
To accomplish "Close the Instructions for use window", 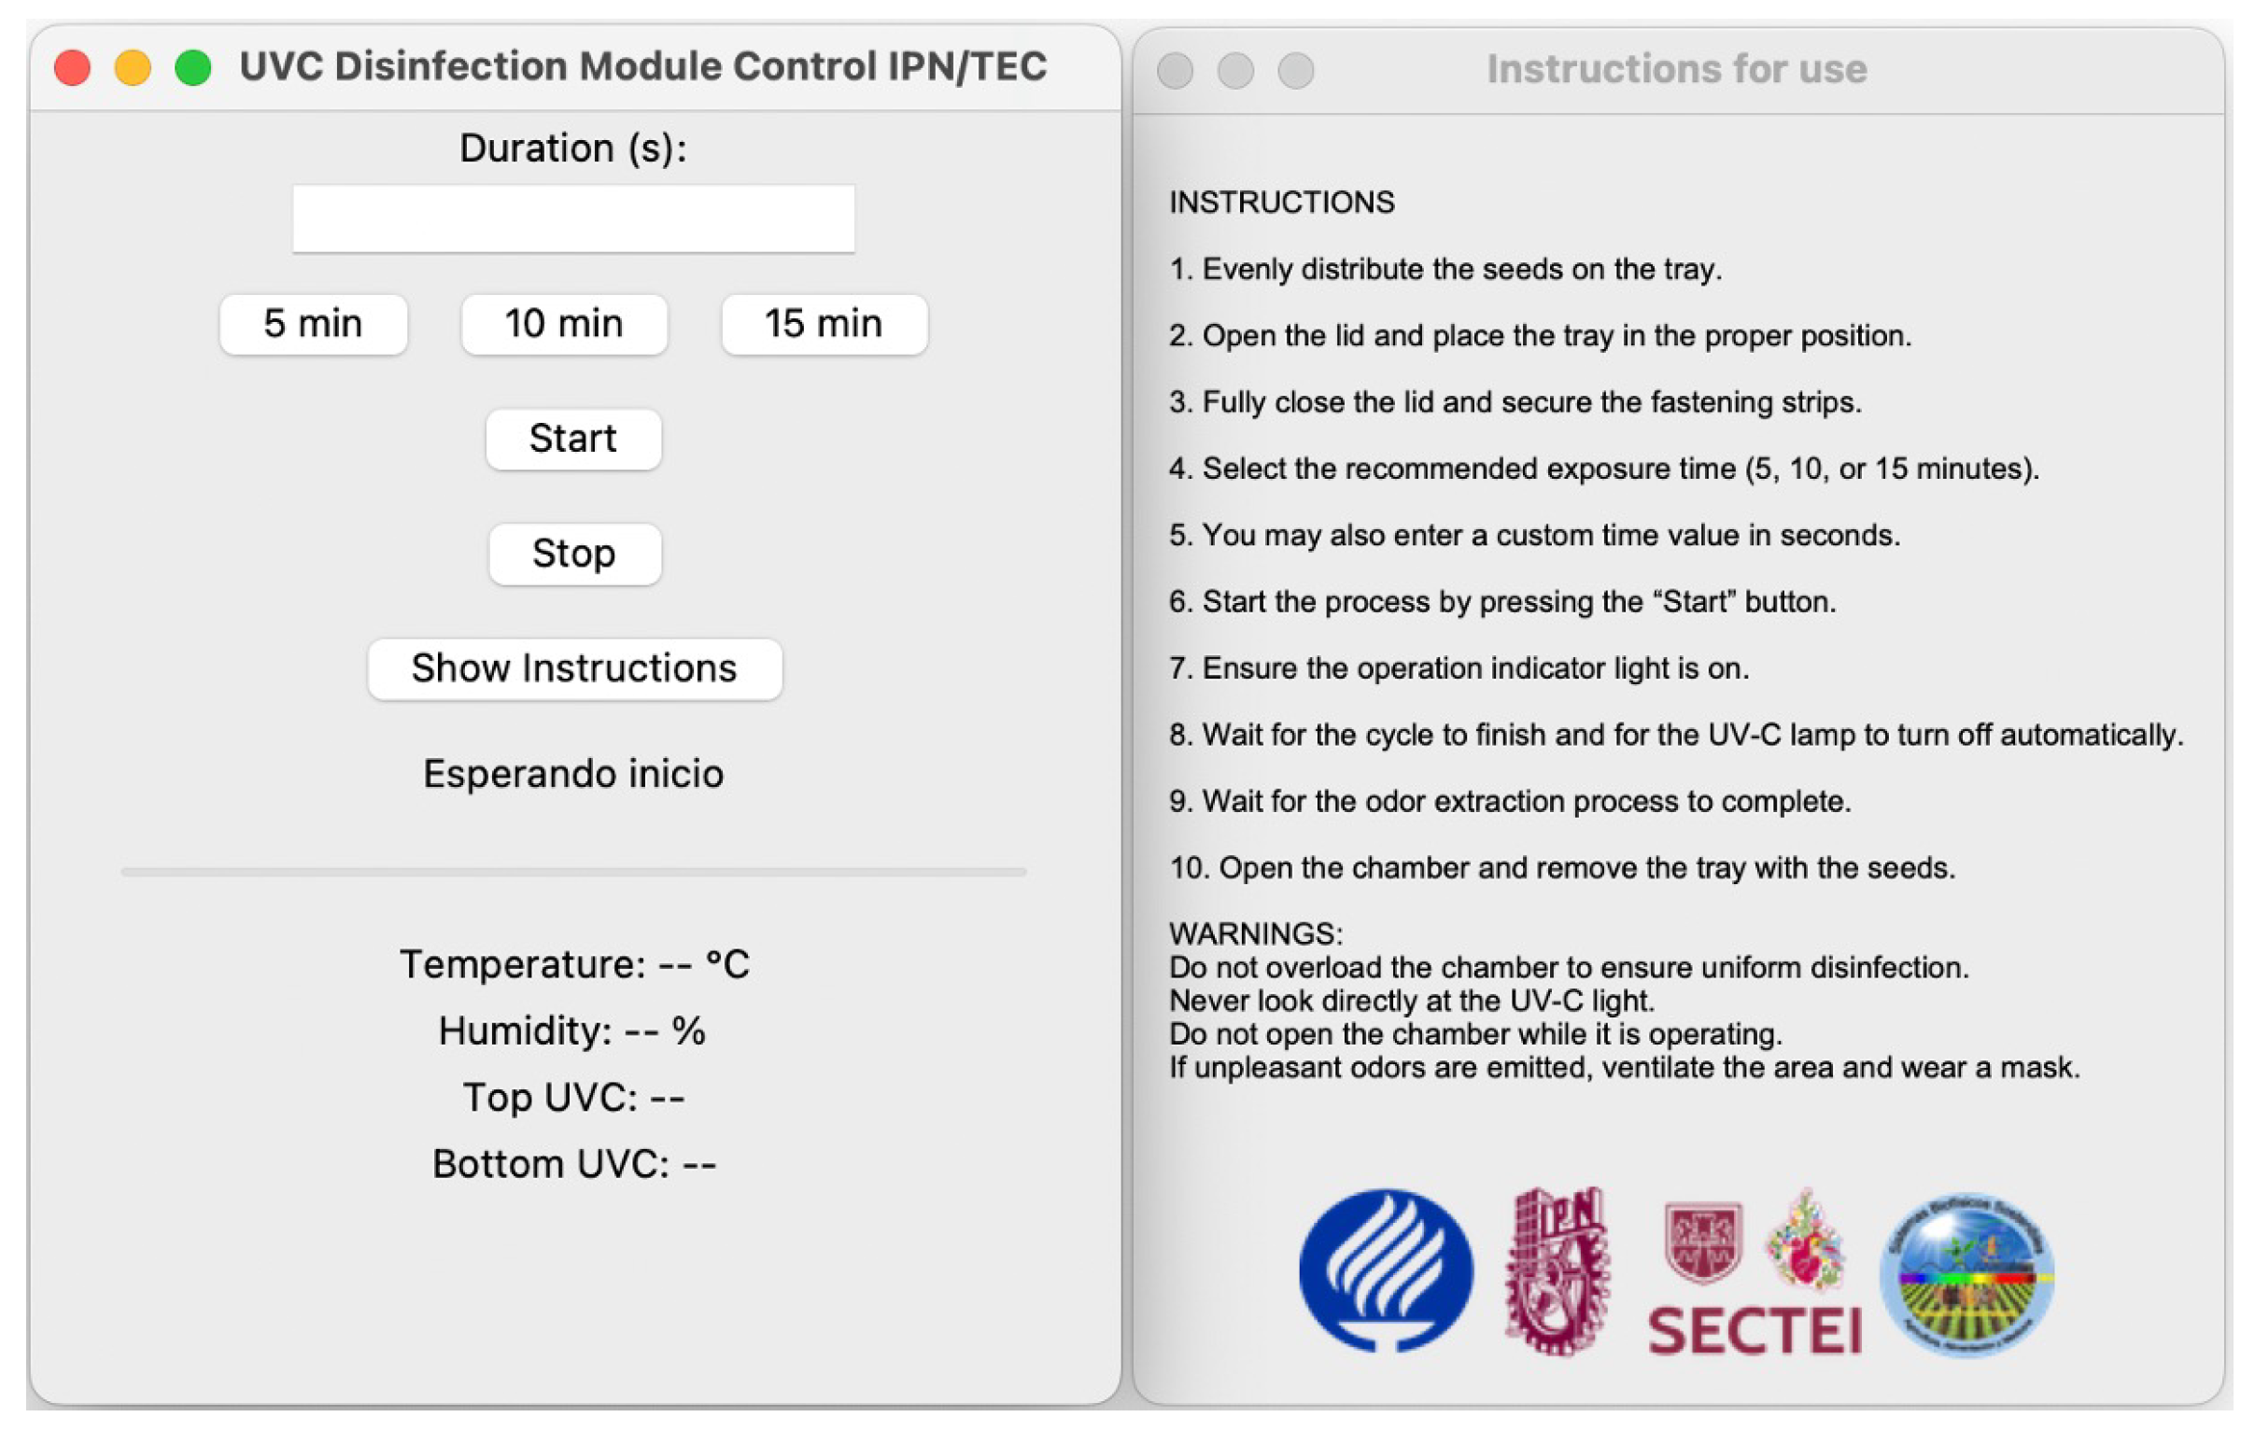I will tap(1176, 70).
